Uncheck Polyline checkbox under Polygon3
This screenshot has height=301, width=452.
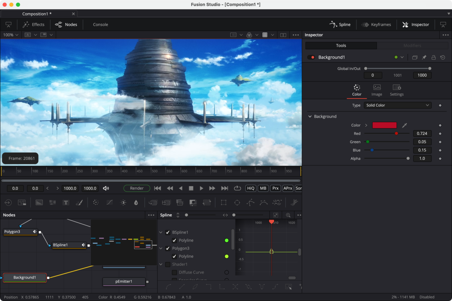click(174, 256)
